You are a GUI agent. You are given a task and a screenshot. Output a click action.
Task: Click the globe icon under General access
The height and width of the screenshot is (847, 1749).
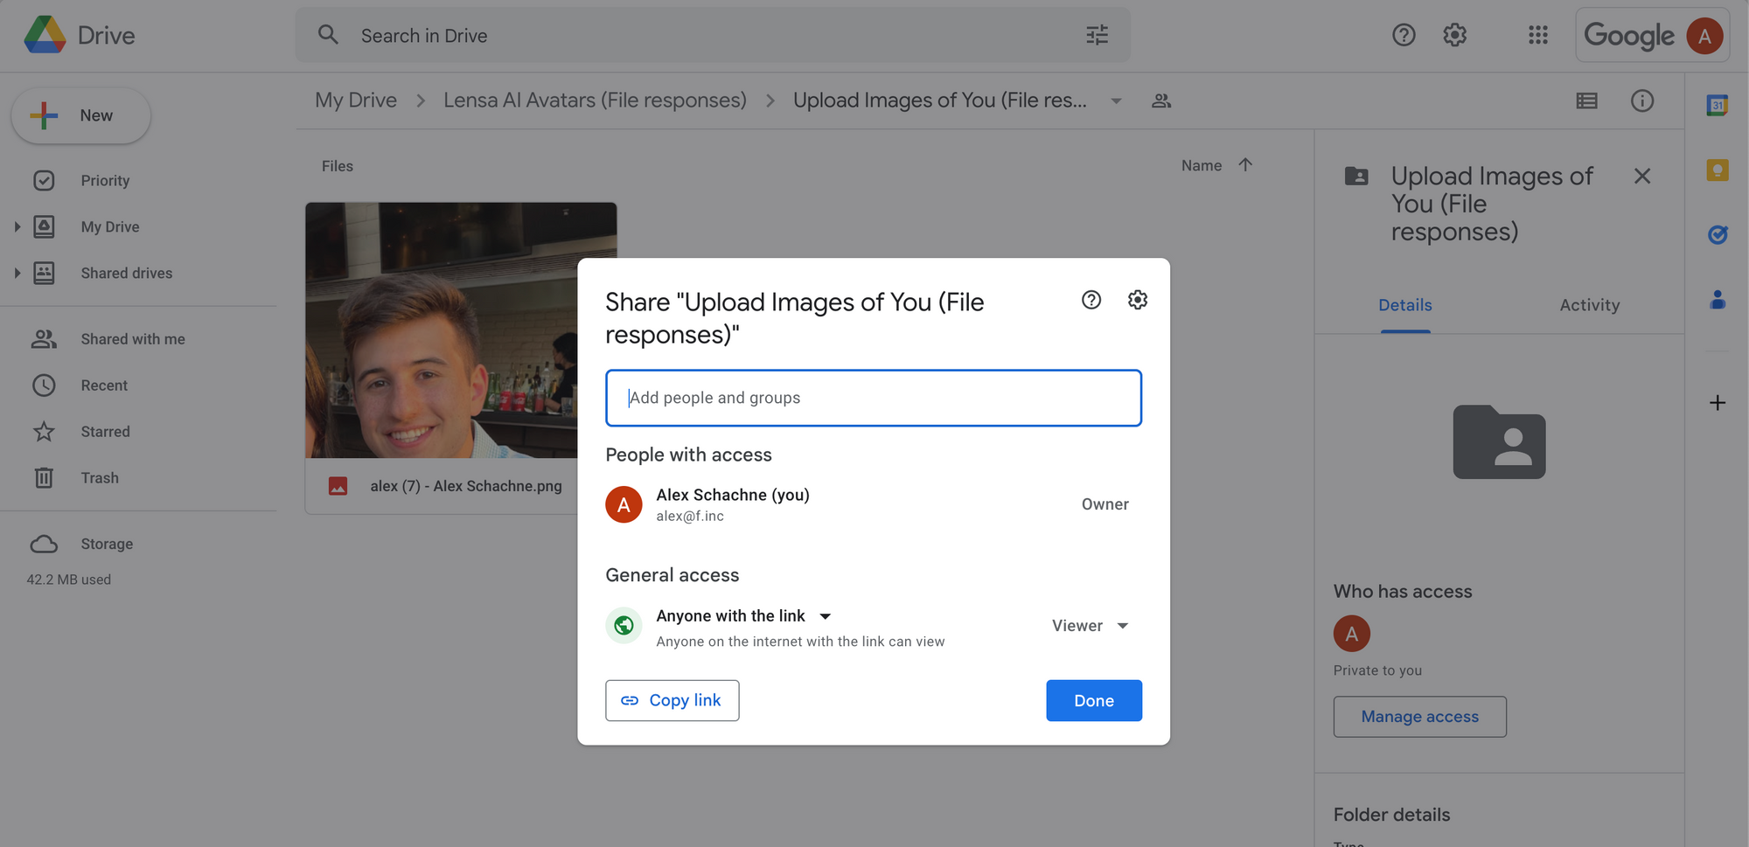[624, 626]
